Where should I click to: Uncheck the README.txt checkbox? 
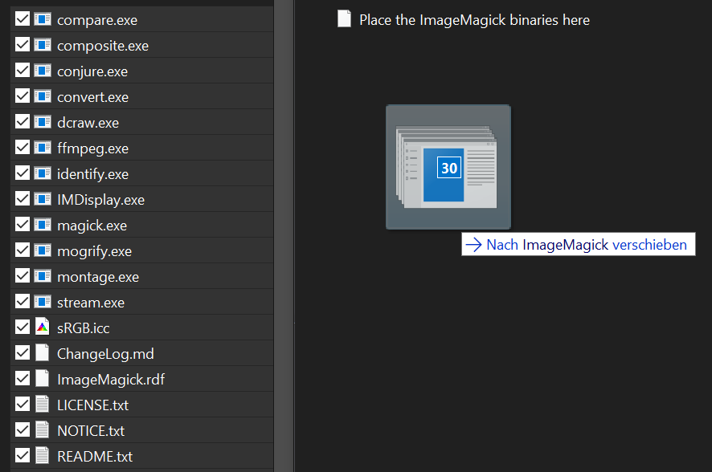tap(23, 456)
